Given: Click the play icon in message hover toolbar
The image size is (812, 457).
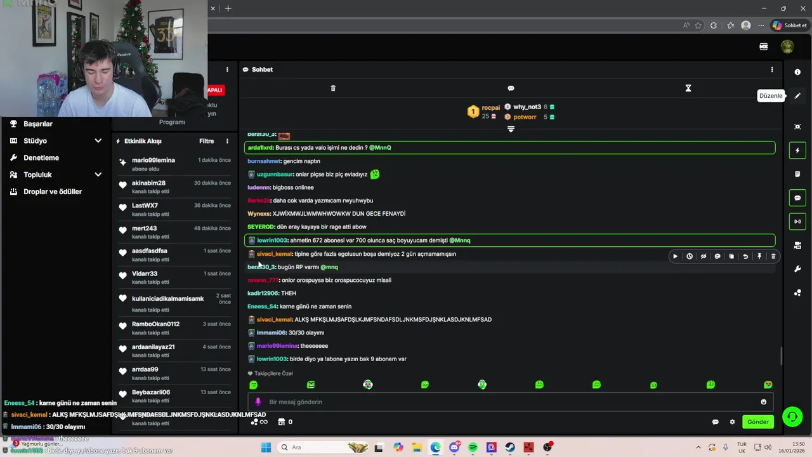Looking at the screenshot, I should click(675, 256).
